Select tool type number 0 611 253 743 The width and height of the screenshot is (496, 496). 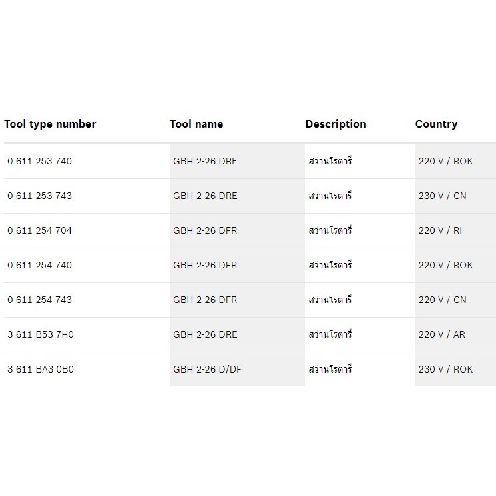pyautogui.click(x=40, y=196)
